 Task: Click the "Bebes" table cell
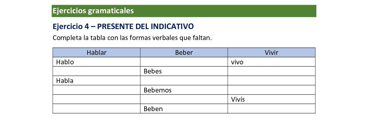(184, 71)
